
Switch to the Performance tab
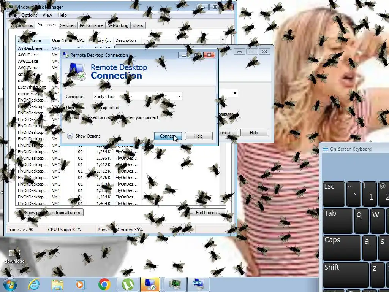91,25
